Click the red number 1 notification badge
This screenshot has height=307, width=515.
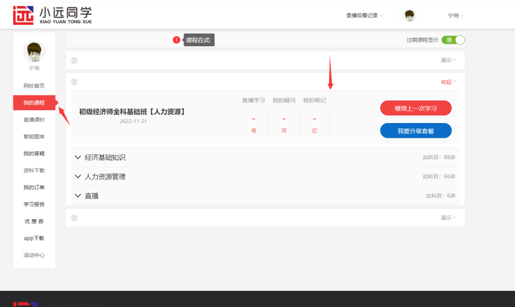tap(176, 40)
